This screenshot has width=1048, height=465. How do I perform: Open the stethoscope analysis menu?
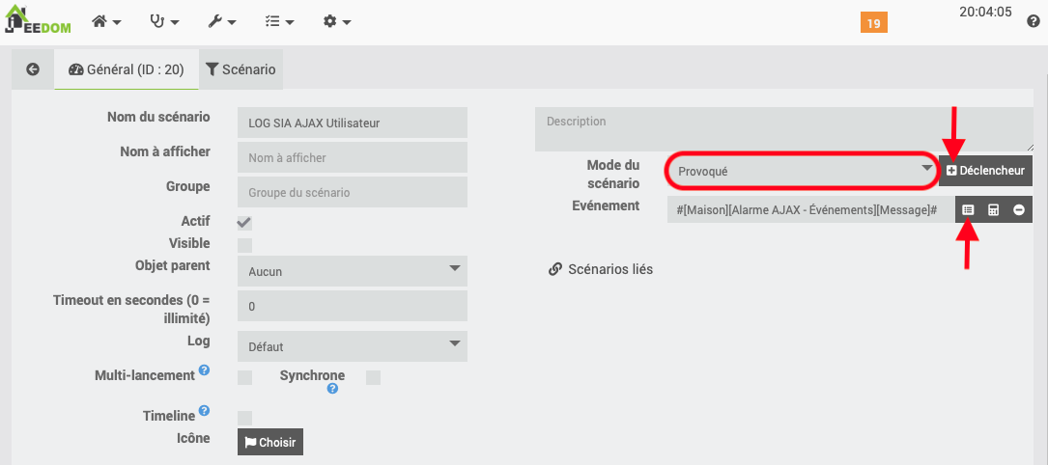[x=163, y=21]
